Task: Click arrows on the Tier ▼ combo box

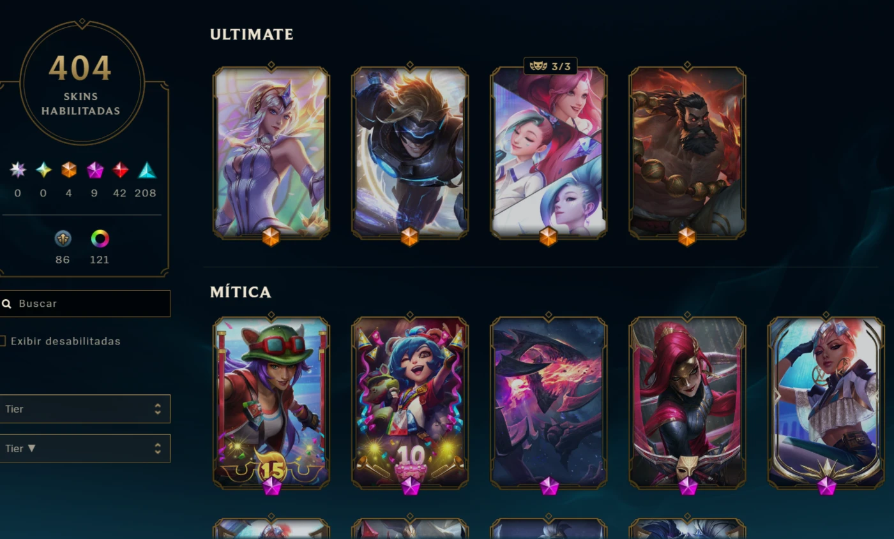Action: click(157, 448)
